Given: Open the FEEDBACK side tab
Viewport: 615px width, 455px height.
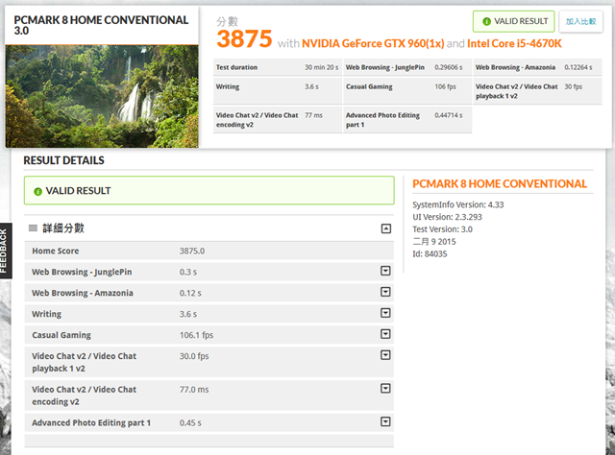Looking at the screenshot, I should (6, 251).
